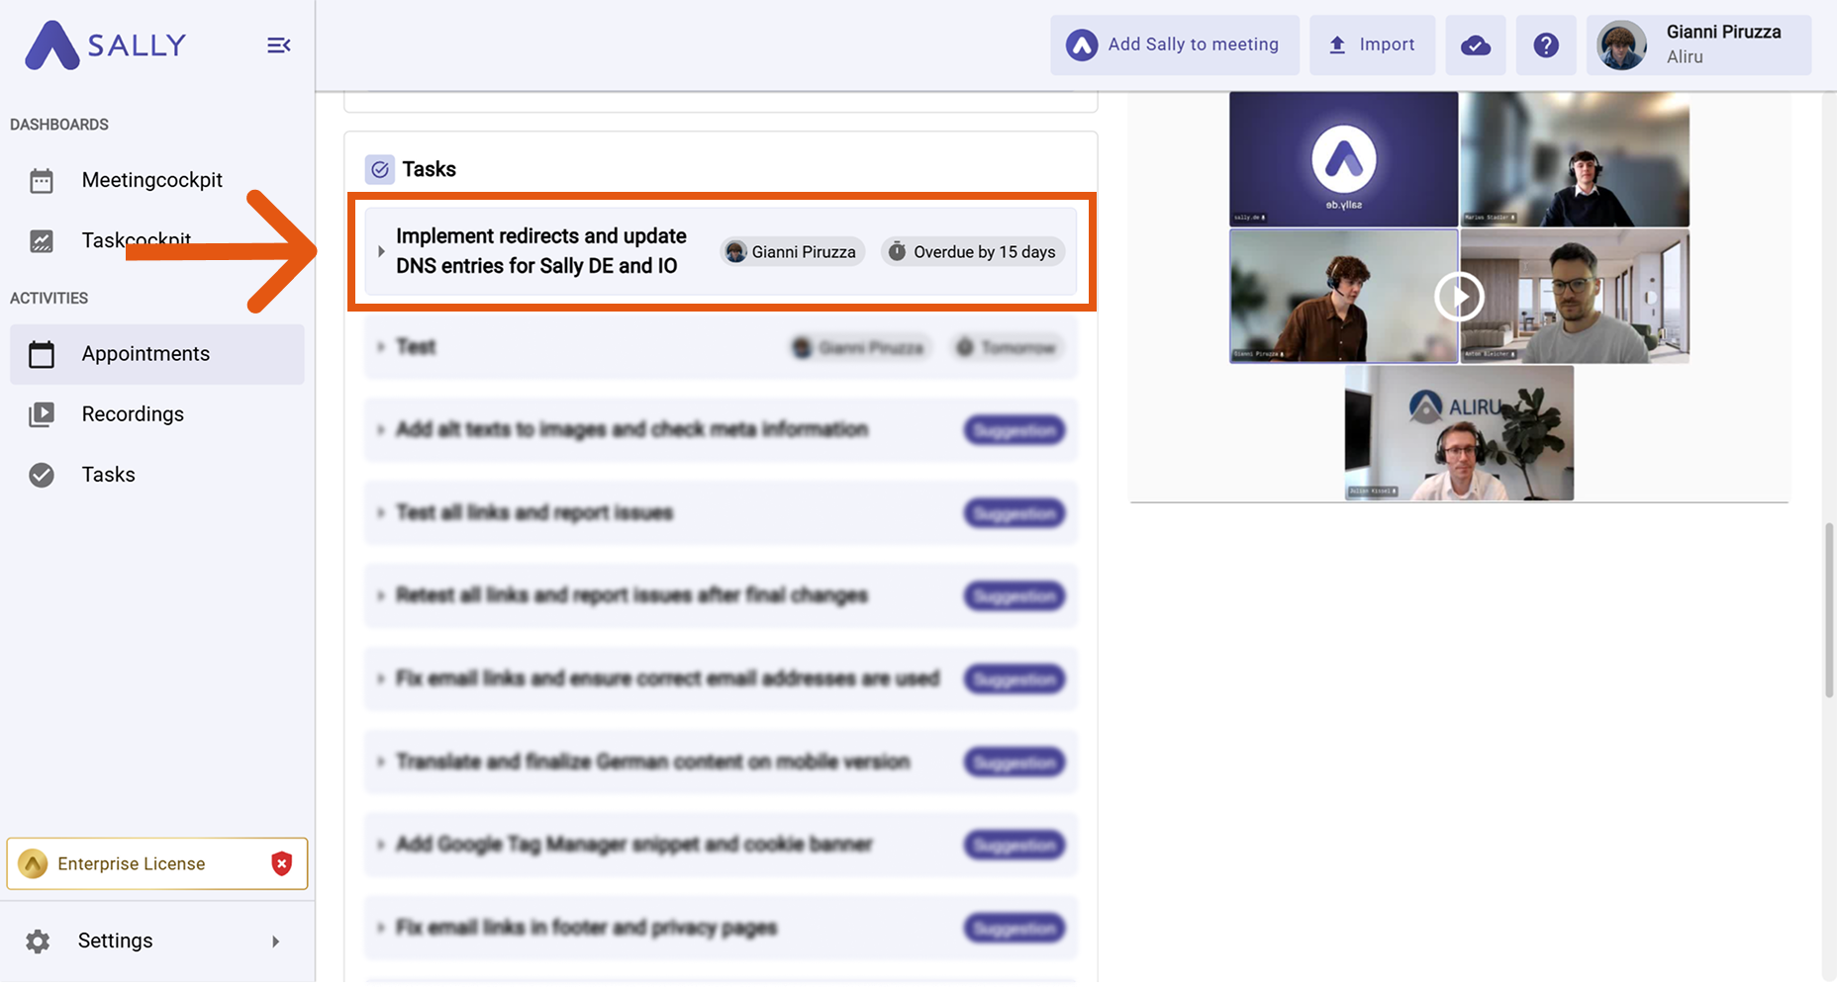Image resolution: width=1837 pixels, height=988 pixels.
Task: Click the Settings gear icon
Action: pyautogui.click(x=38, y=942)
